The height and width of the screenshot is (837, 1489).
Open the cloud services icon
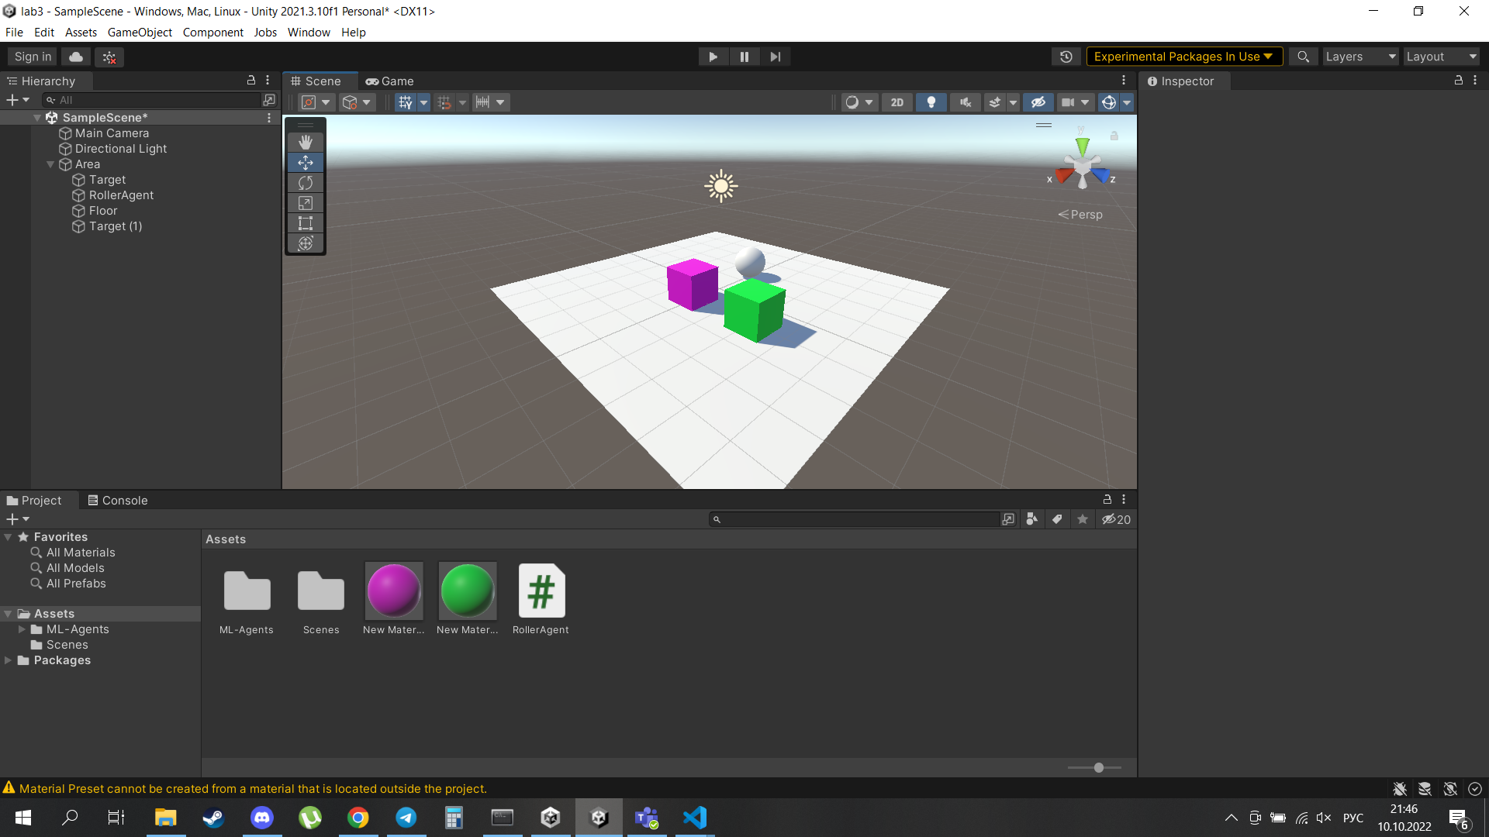(x=76, y=57)
